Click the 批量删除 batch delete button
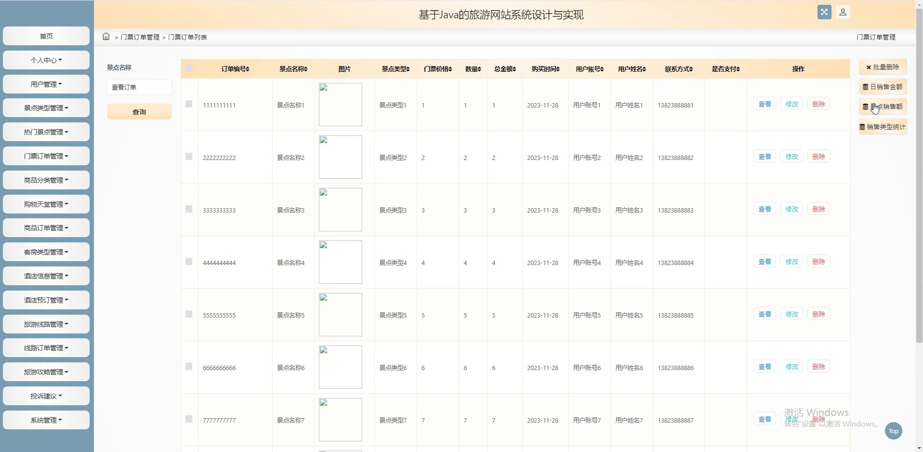923x452 pixels. (883, 67)
